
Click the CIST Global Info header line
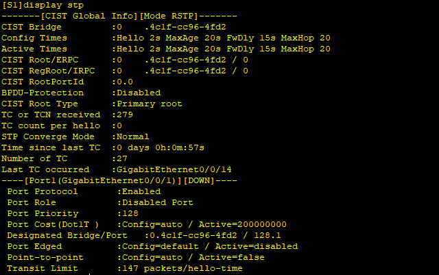coord(119,16)
